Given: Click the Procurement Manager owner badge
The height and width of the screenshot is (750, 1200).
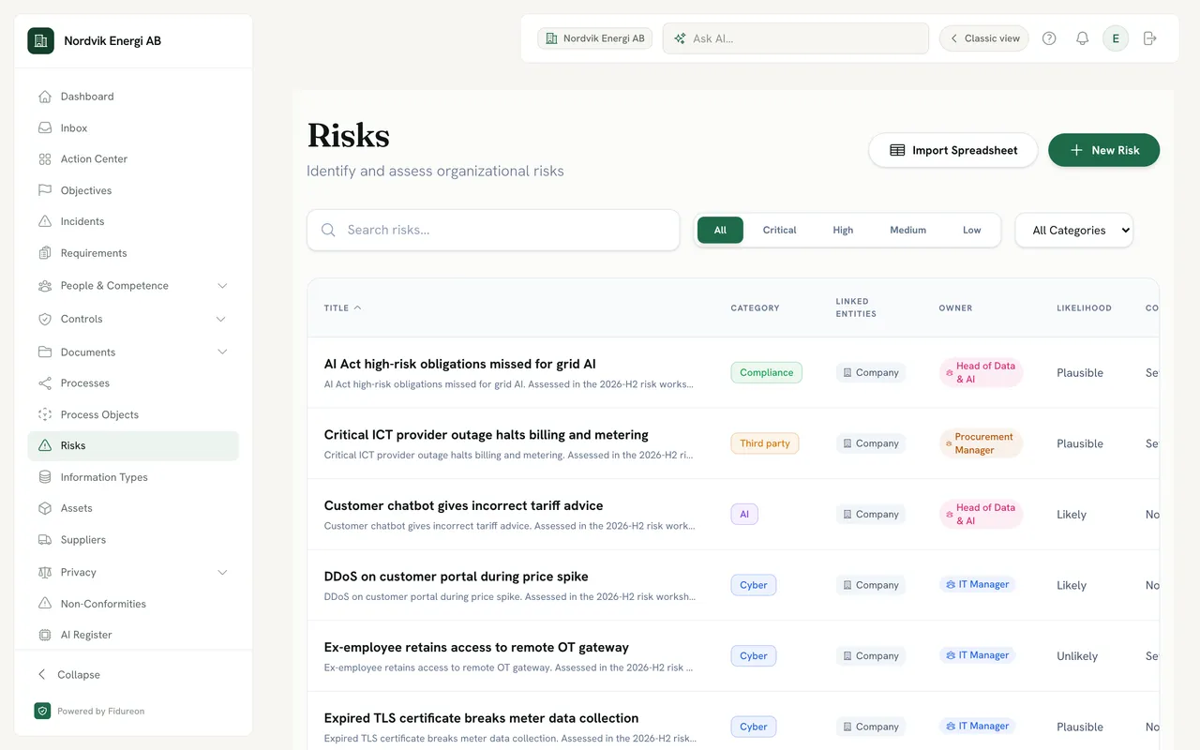Looking at the screenshot, I should pyautogui.click(x=981, y=443).
